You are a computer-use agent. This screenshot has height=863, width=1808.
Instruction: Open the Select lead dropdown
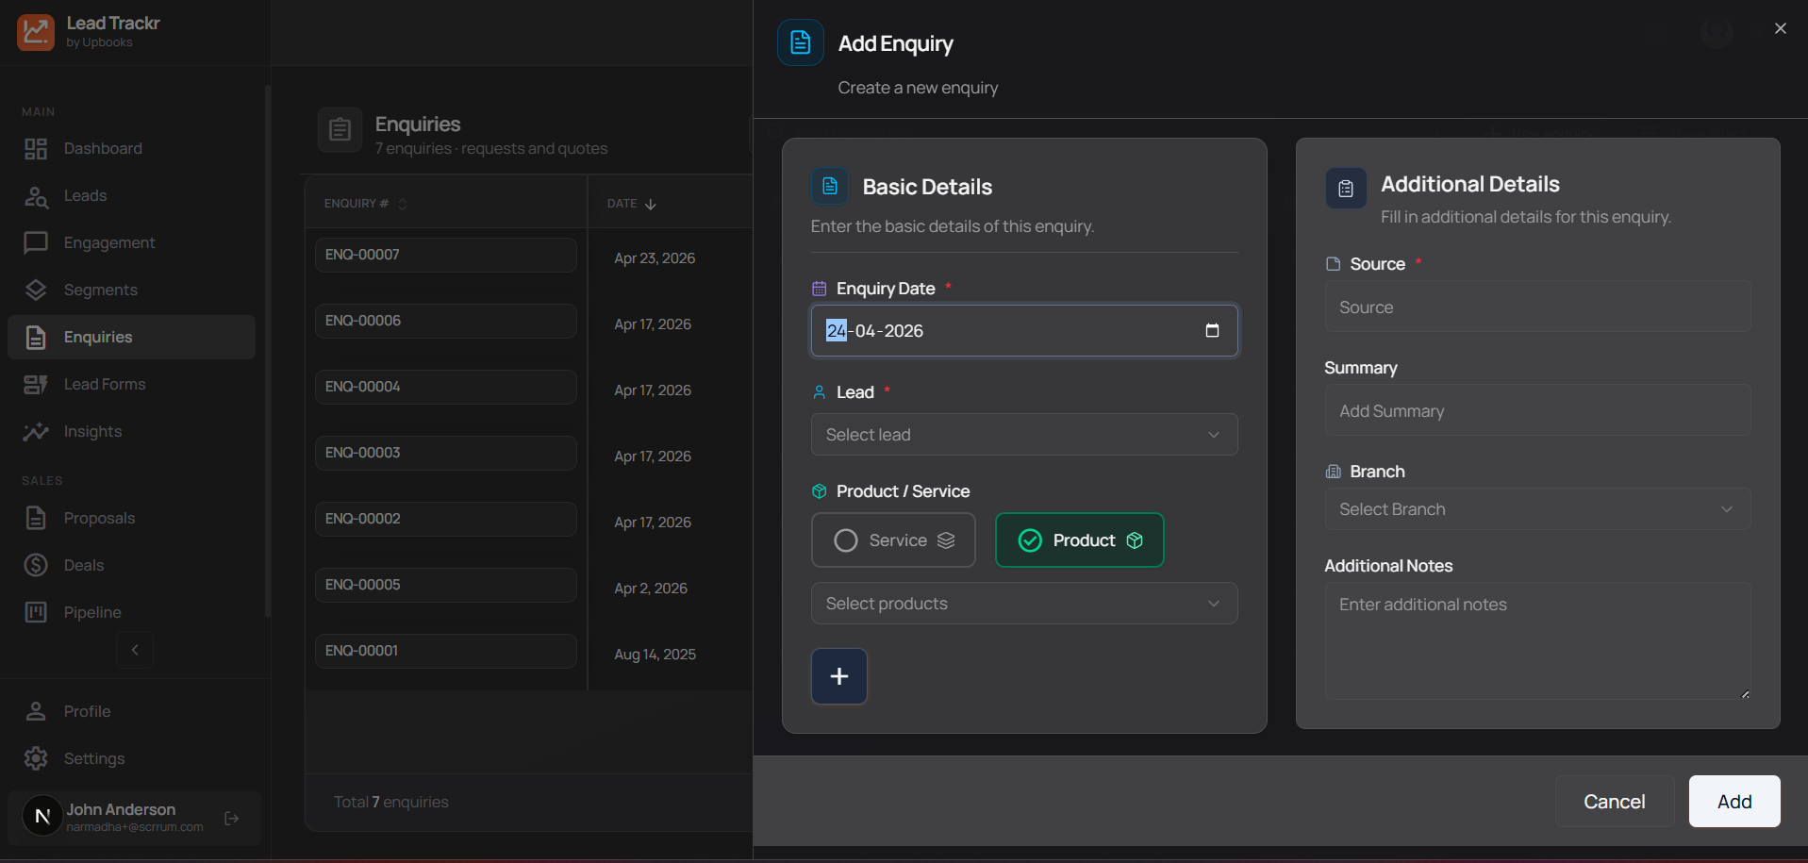tap(1023, 435)
